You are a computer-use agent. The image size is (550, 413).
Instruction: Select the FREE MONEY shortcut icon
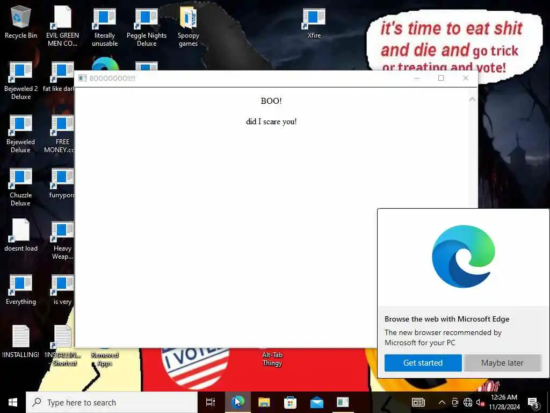click(x=60, y=134)
